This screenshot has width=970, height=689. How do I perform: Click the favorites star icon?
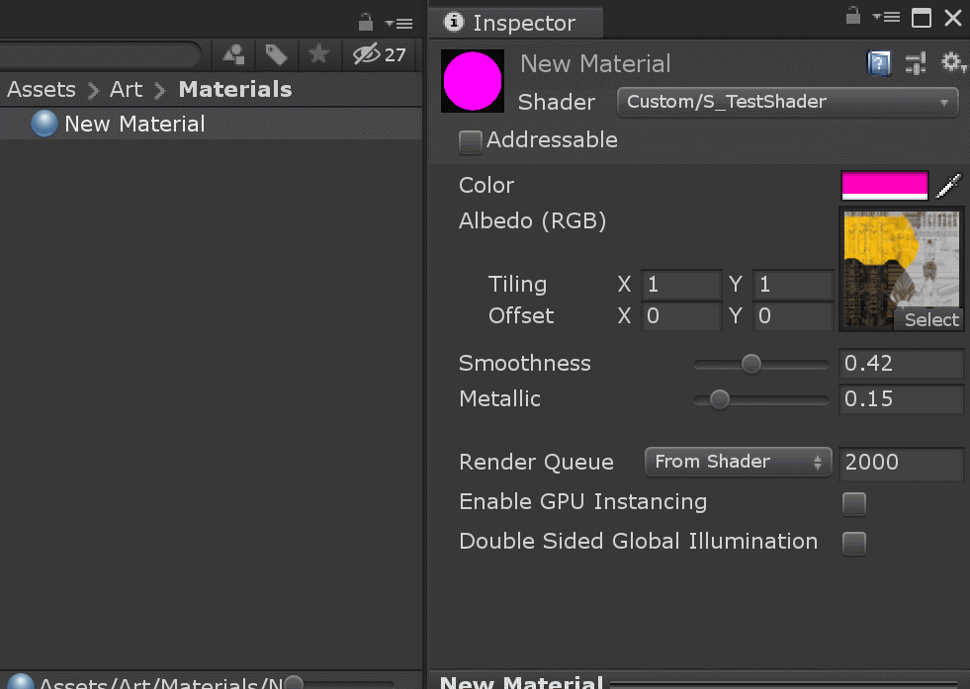[x=319, y=55]
